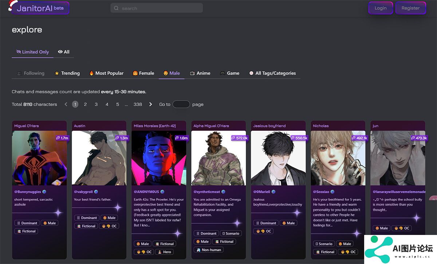The height and width of the screenshot is (264, 437).
Task: Select Scenario tag on Alpha Miguel card
Action: (x=231, y=233)
